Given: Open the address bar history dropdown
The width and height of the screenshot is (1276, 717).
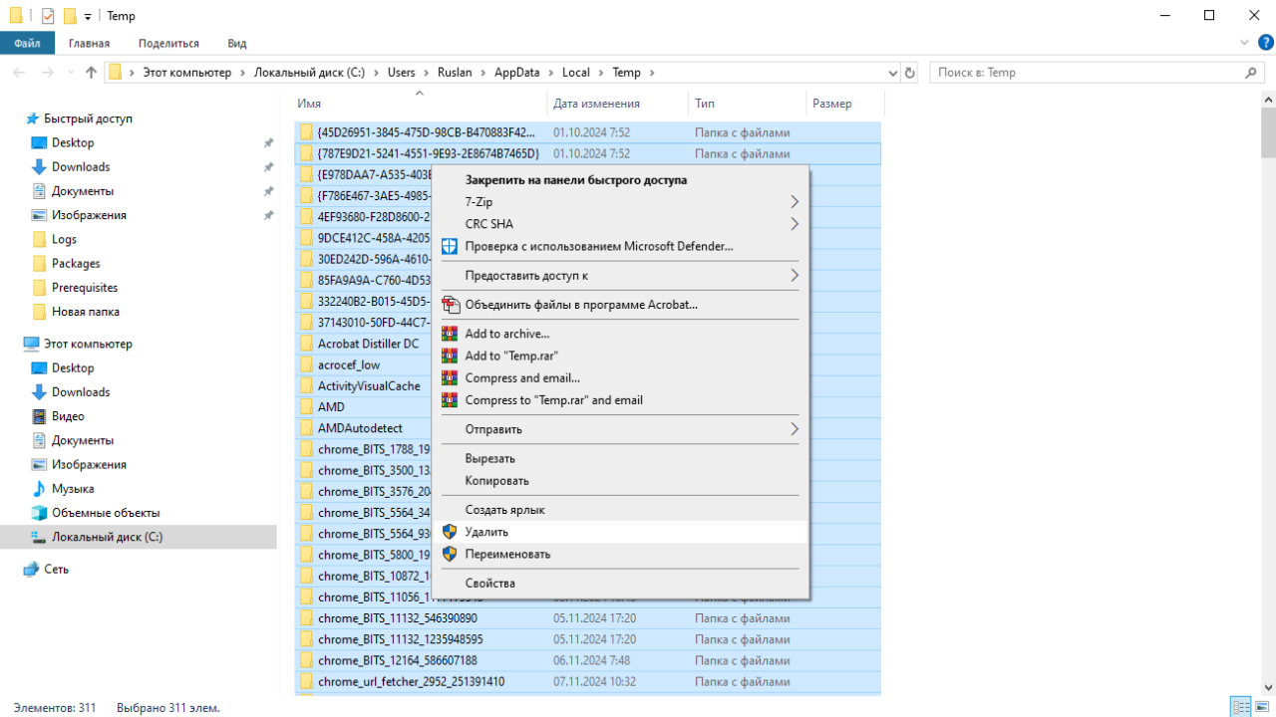Looking at the screenshot, I should 893,73.
